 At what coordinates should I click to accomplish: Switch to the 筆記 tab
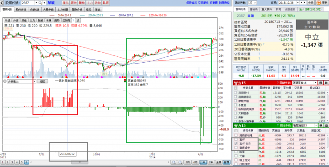coord(98,10)
